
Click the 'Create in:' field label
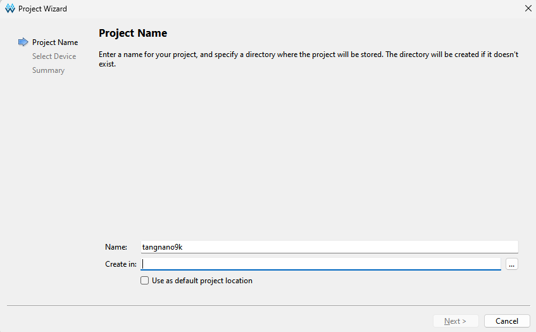point(121,264)
